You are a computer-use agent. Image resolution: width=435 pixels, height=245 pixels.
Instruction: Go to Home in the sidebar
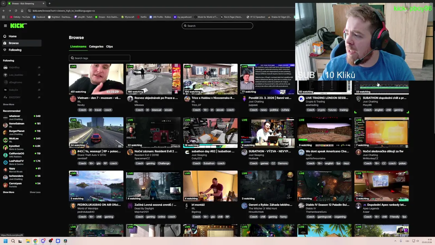21,36
